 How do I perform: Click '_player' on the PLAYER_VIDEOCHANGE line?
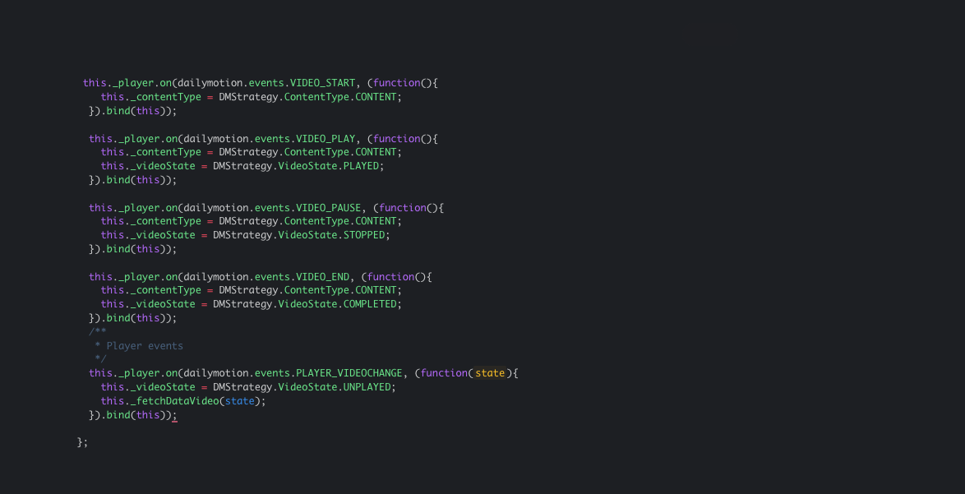point(139,373)
